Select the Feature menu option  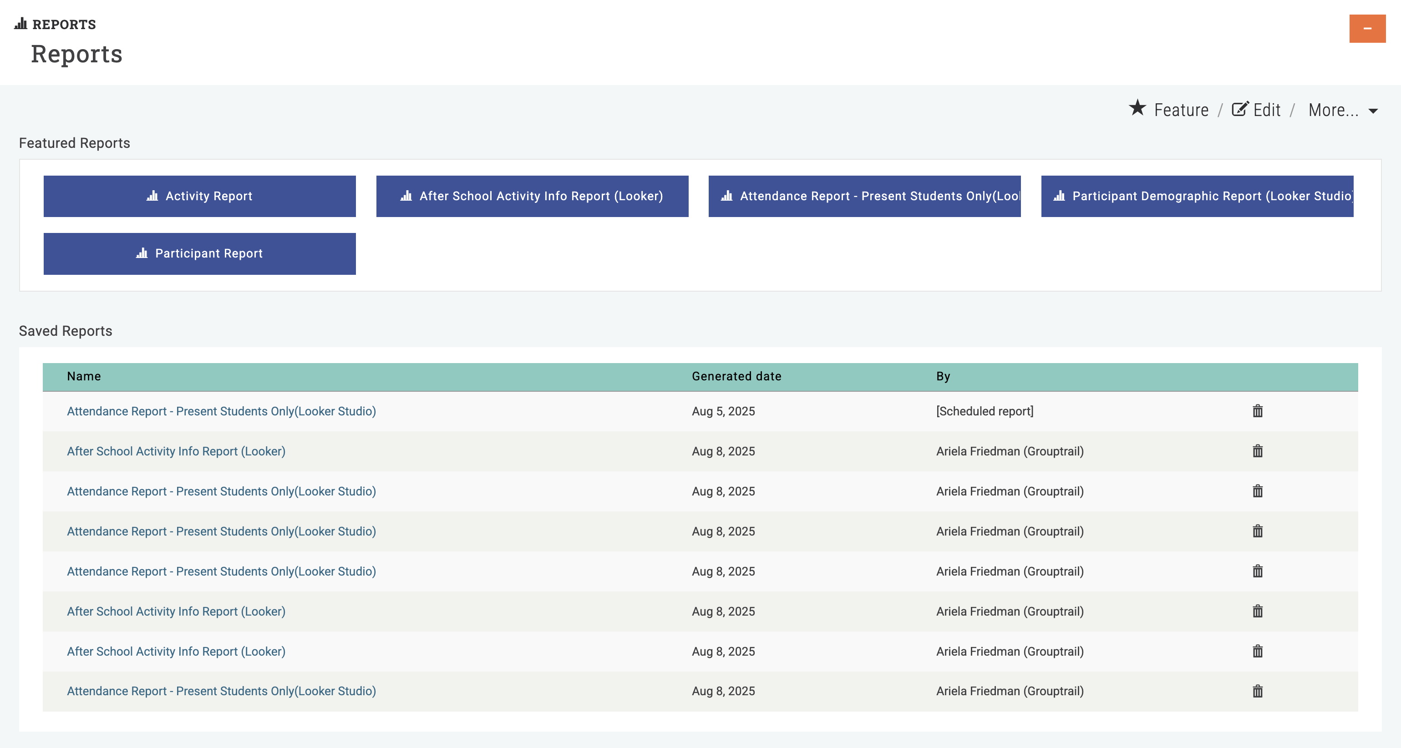coord(1181,110)
